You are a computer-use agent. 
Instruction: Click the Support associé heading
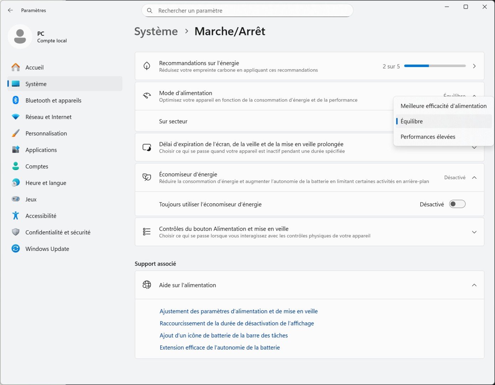tap(155, 264)
